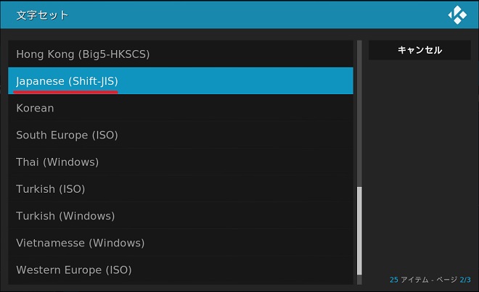The width and height of the screenshot is (479, 292).
Task: Select the Korean character set
Action: tap(35, 108)
